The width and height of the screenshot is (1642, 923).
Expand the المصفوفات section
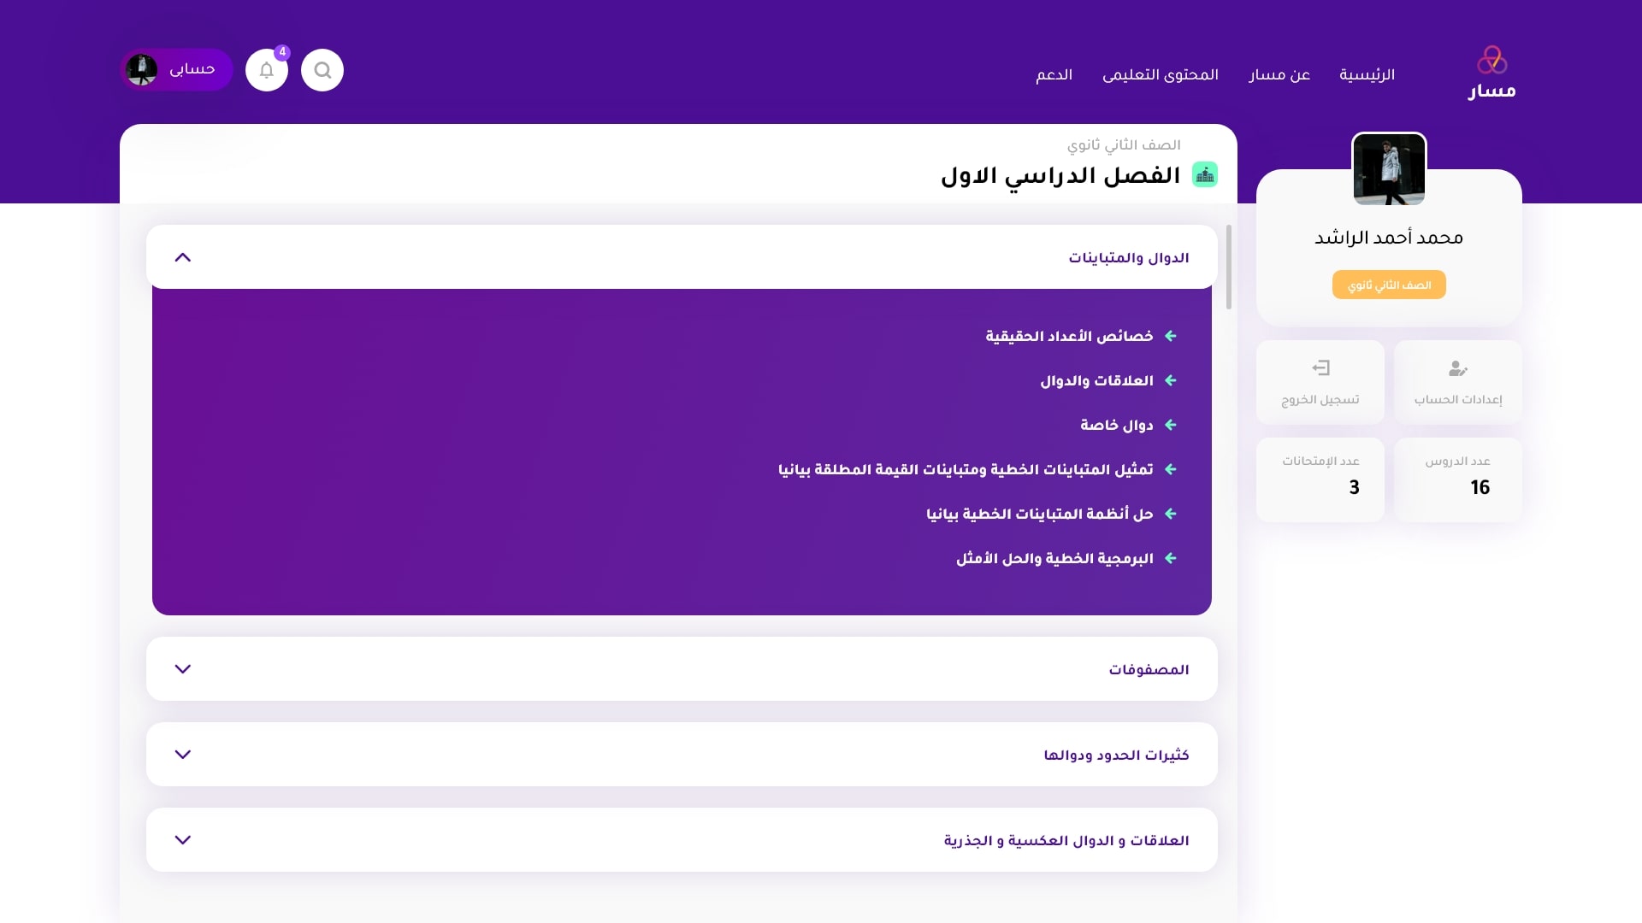tap(182, 669)
